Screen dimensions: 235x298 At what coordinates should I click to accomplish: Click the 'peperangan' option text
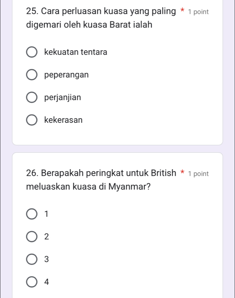click(x=66, y=75)
